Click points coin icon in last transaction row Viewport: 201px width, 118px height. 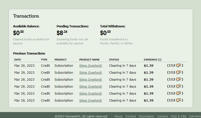pyautogui.click(x=179, y=100)
